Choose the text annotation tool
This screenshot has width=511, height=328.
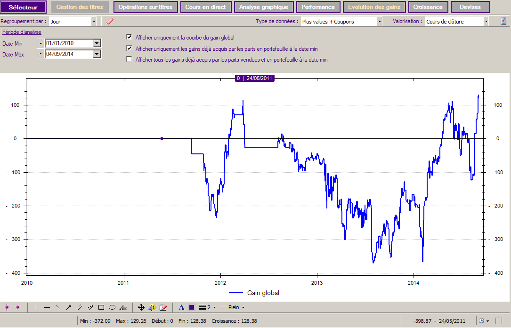click(123, 307)
